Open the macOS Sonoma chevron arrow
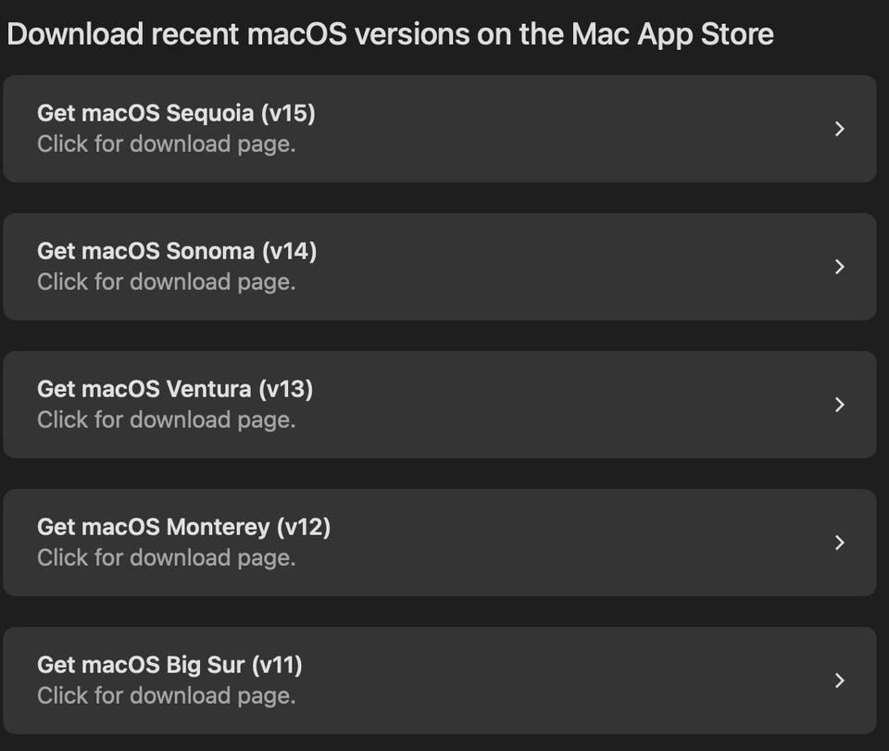The image size is (889, 751). pos(840,267)
